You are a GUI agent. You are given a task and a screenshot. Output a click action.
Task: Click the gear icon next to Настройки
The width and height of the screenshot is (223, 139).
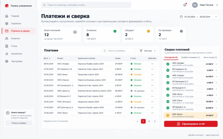pos(7,61)
